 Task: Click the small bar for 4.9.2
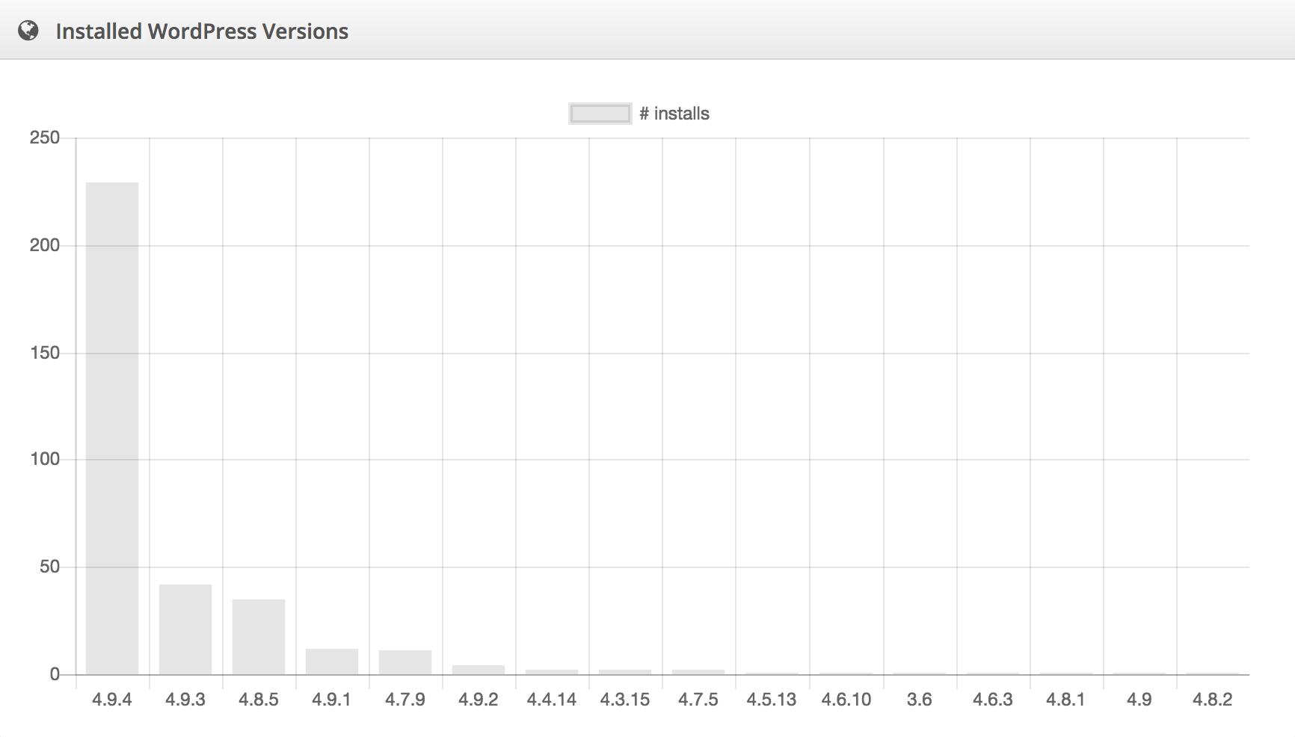[479, 670]
